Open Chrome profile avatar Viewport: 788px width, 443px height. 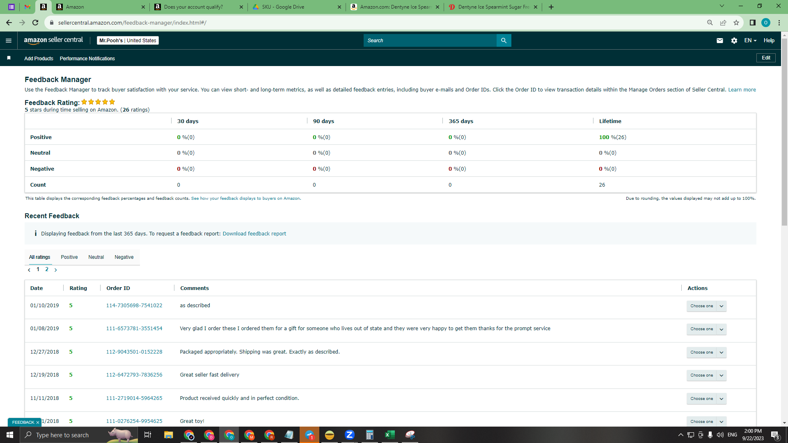coord(765,23)
